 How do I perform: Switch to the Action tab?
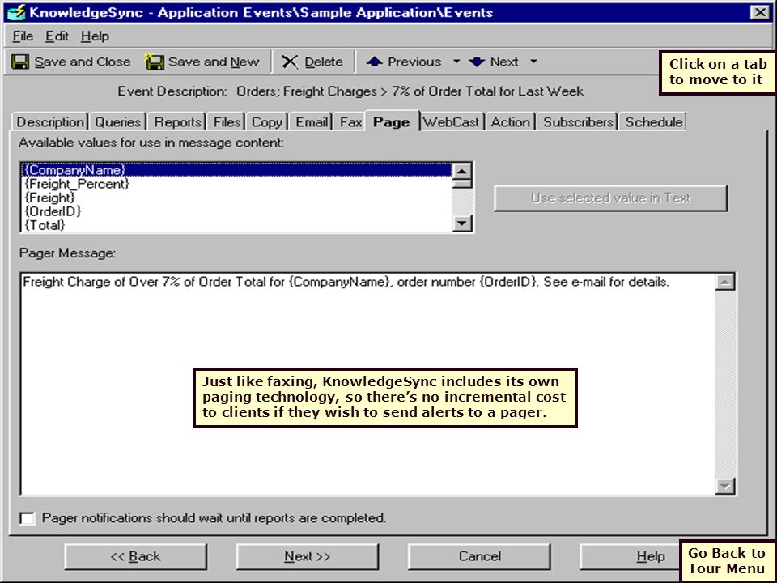pyautogui.click(x=511, y=122)
